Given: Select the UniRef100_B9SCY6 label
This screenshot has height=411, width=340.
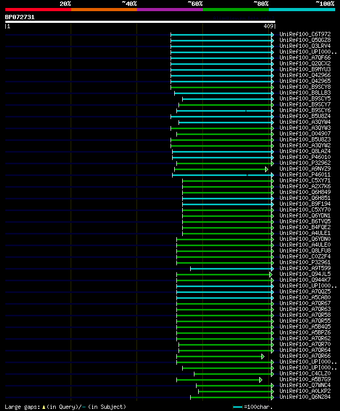Looking at the screenshot, I should pos(305,111).
